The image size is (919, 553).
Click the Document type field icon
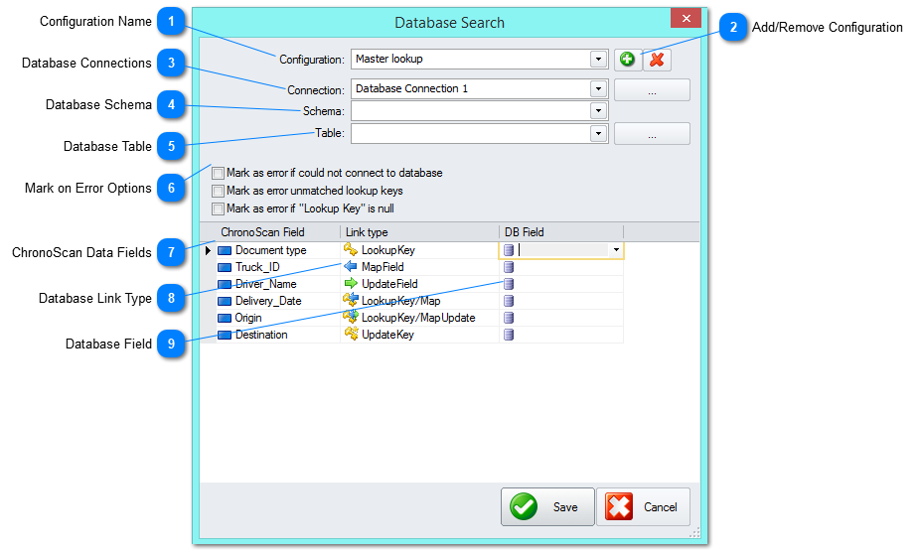(x=225, y=251)
